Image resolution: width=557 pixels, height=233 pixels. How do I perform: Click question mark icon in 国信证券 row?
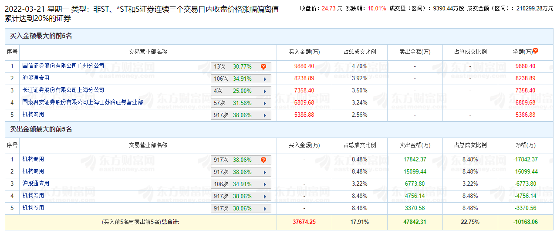click(263, 66)
